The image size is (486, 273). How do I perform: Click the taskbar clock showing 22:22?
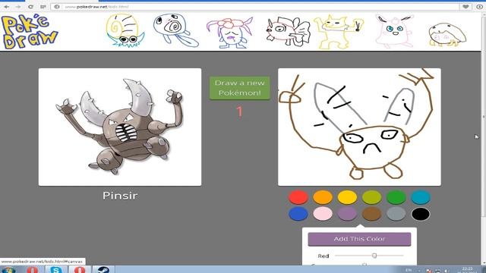(468, 270)
